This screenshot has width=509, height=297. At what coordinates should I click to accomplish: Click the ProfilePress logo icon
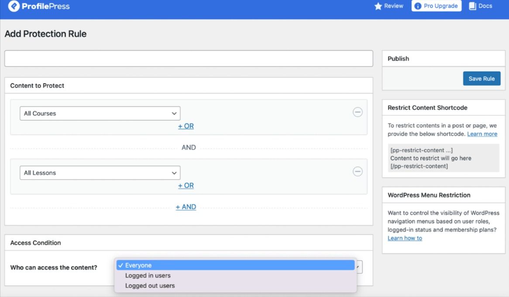coord(14,6)
